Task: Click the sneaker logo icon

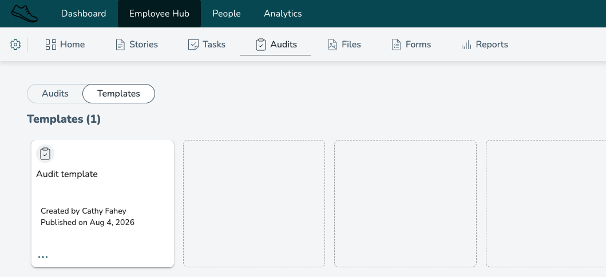Action: coord(25,14)
